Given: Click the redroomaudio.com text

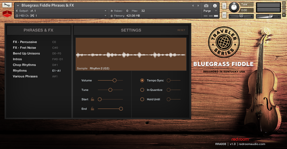Looking at the screenshot, I should [x=252, y=144].
